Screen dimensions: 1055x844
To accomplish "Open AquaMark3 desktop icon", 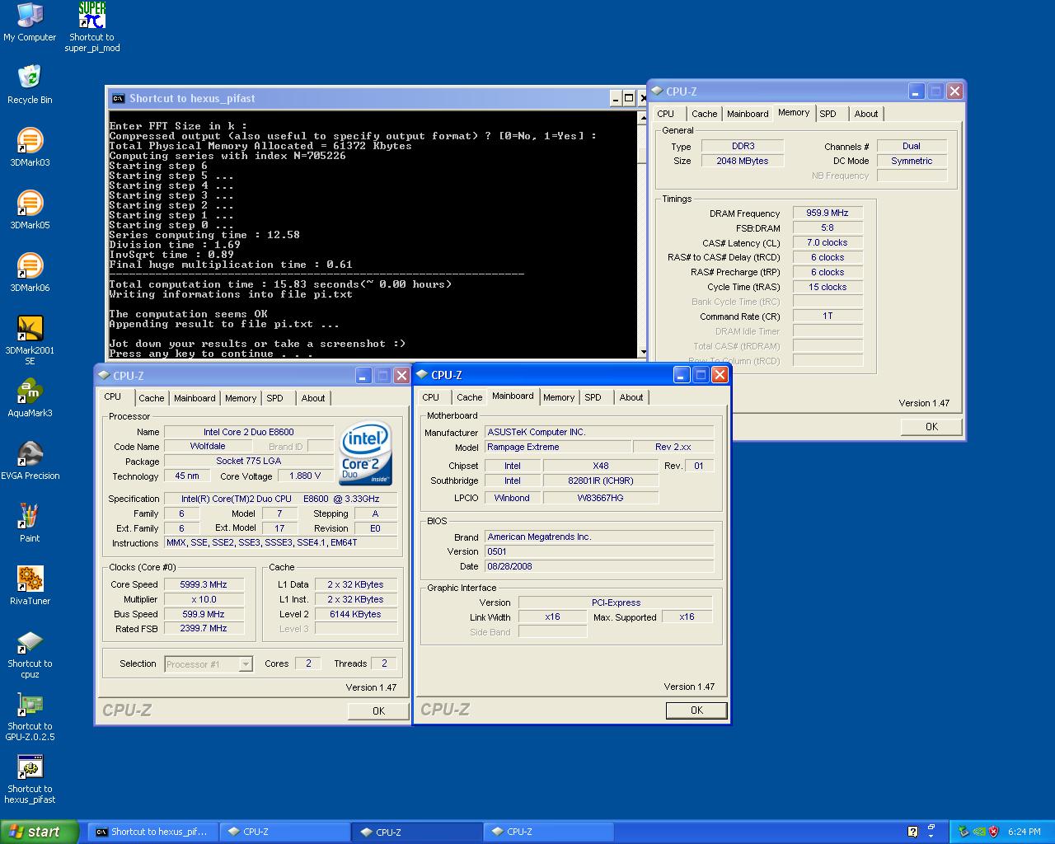I will pos(30,398).
